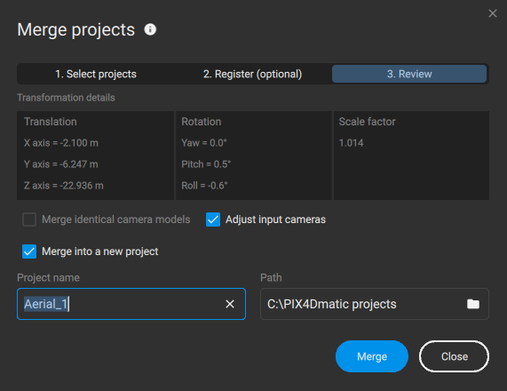This screenshot has height=391, width=507.
Task: Click the scale factor value 1.014
Action: (x=351, y=143)
